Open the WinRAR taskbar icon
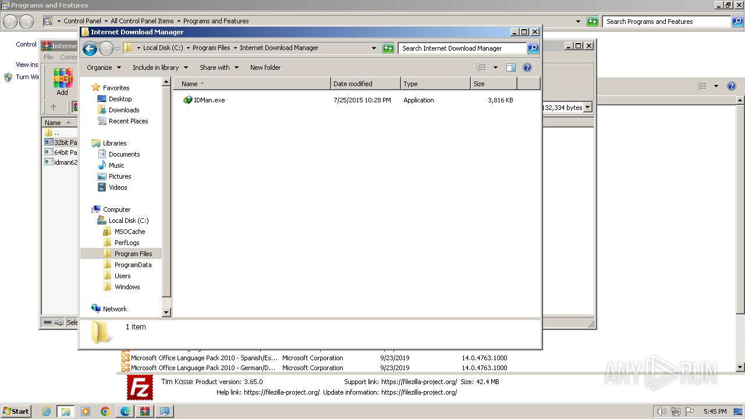The height and width of the screenshot is (419, 745). pyautogui.click(x=145, y=411)
